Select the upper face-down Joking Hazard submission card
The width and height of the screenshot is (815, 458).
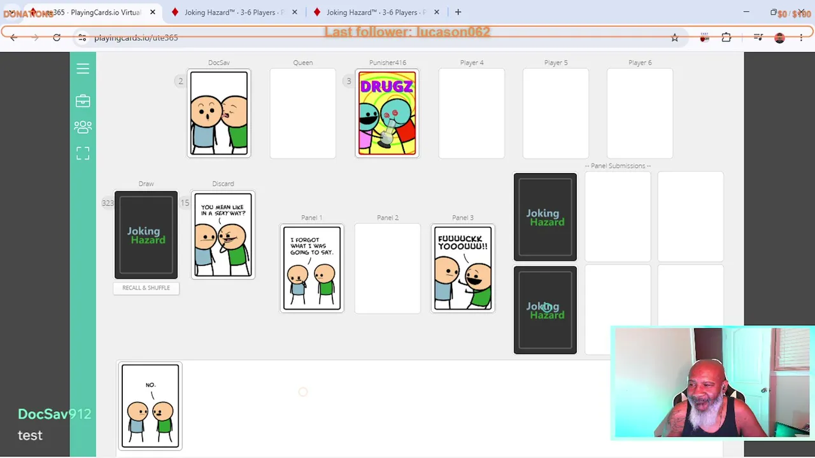[545, 217]
